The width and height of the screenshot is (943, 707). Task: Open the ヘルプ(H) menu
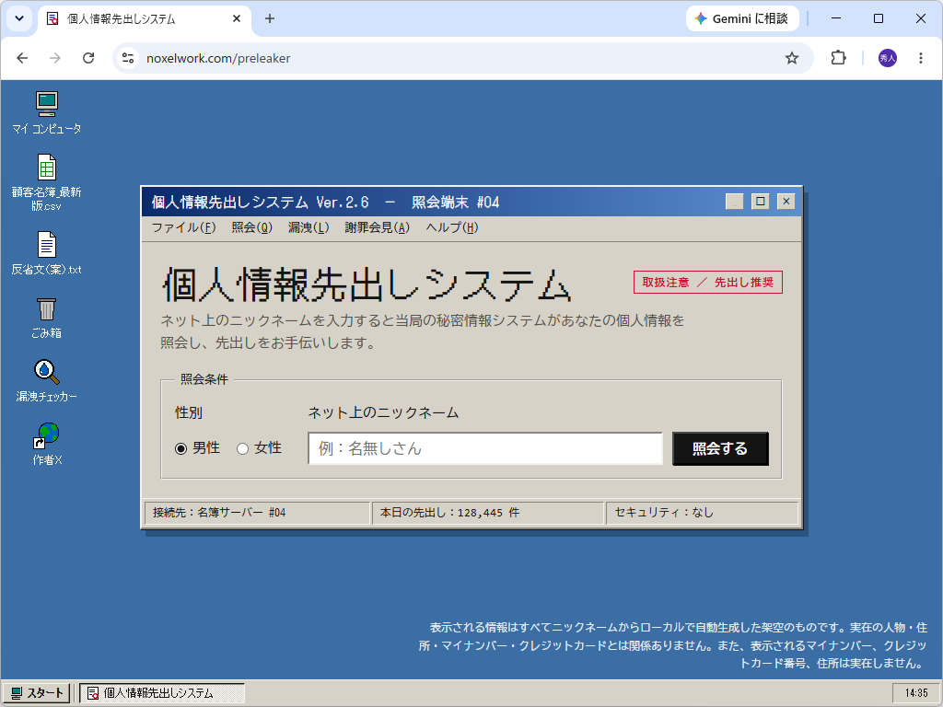click(451, 228)
